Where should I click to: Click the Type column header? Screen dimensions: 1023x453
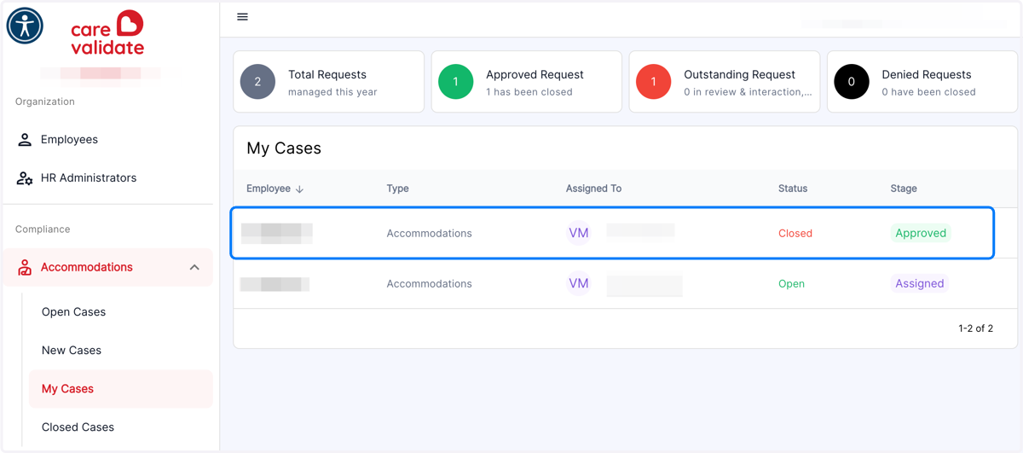[398, 189]
